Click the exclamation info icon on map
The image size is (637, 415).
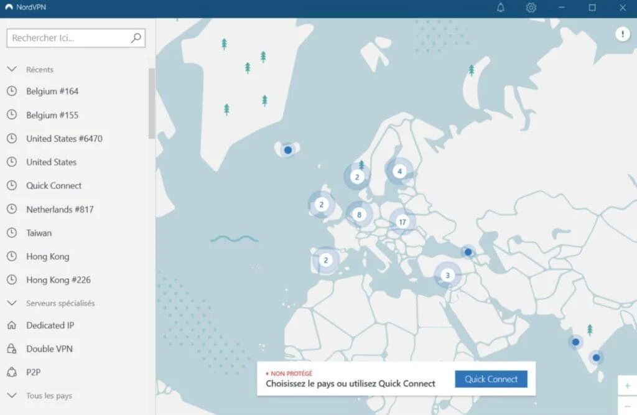click(622, 34)
